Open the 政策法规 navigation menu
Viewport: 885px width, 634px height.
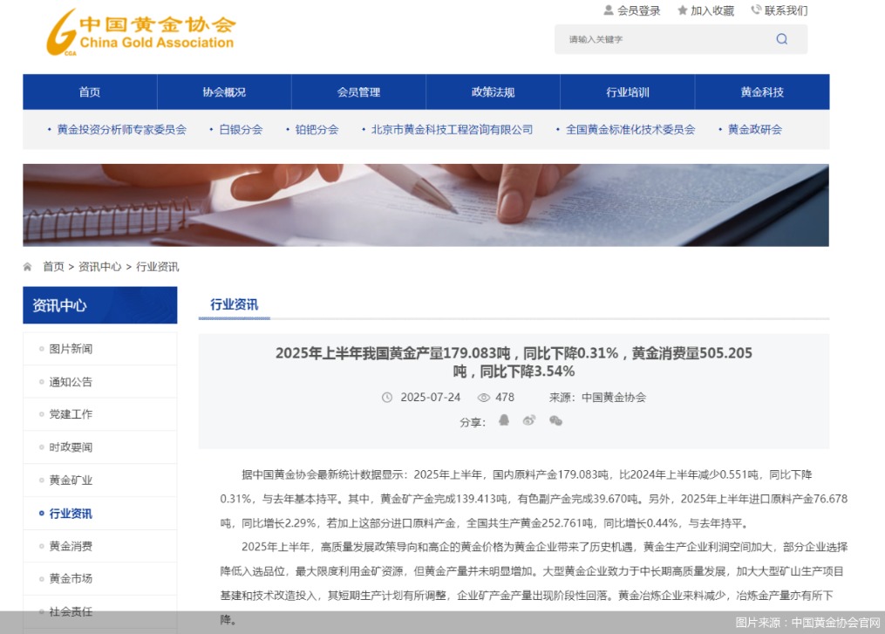492,92
